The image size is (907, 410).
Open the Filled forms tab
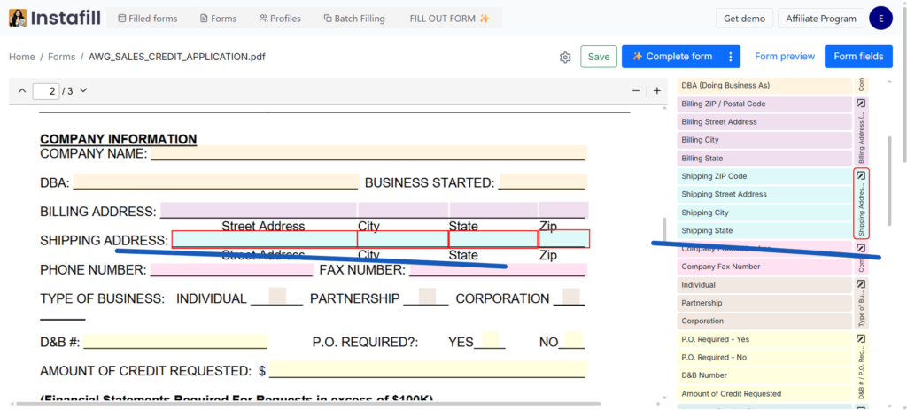pyautogui.click(x=147, y=19)
